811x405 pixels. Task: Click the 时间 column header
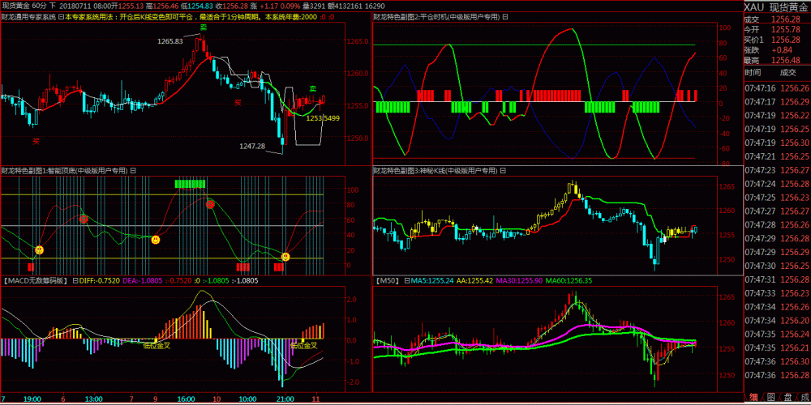coord(753,73)
